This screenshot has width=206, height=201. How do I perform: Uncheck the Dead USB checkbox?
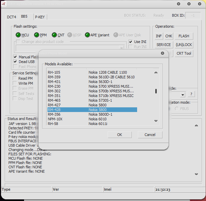(x=15, y=62)
